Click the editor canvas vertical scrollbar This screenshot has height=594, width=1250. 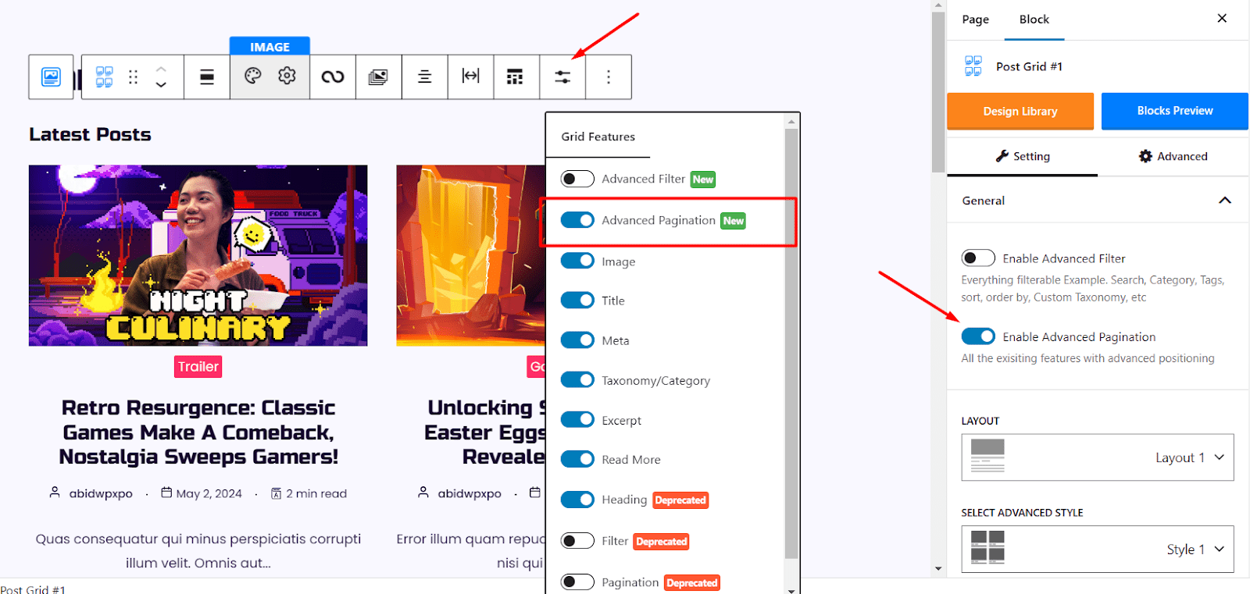(938, 92)
